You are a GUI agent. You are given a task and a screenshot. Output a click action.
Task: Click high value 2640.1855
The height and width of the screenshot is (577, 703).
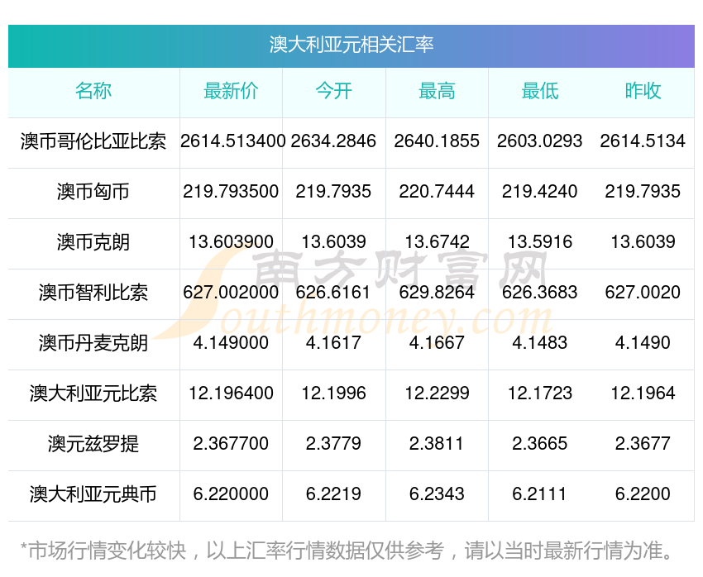click(x=437, y=141)
